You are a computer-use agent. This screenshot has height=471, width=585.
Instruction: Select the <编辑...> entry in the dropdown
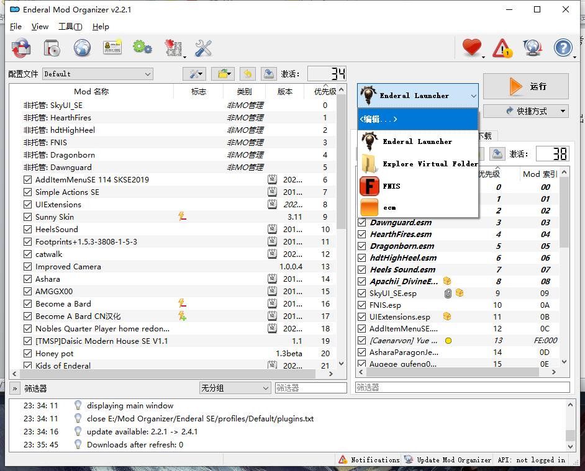coord(418,119)
